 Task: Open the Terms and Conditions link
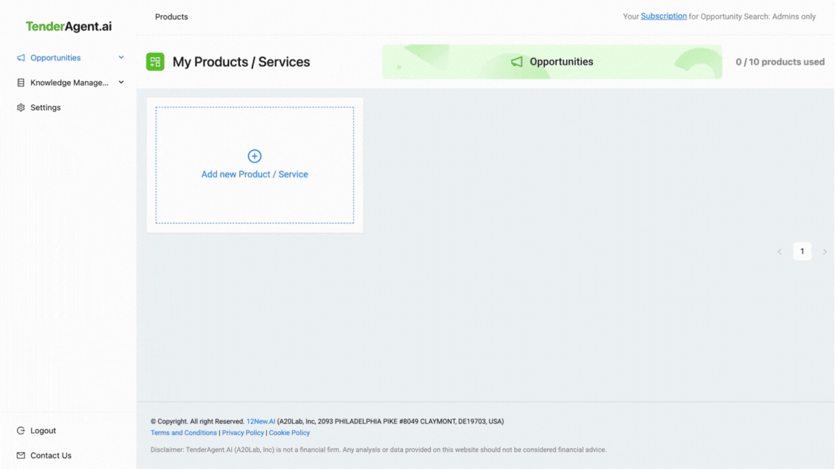pos(183,433)
